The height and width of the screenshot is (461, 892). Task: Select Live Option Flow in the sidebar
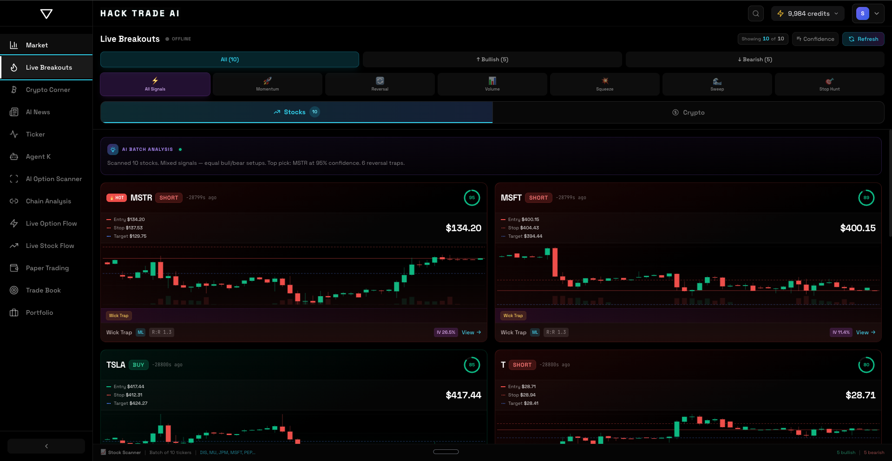tap(51, 223)
